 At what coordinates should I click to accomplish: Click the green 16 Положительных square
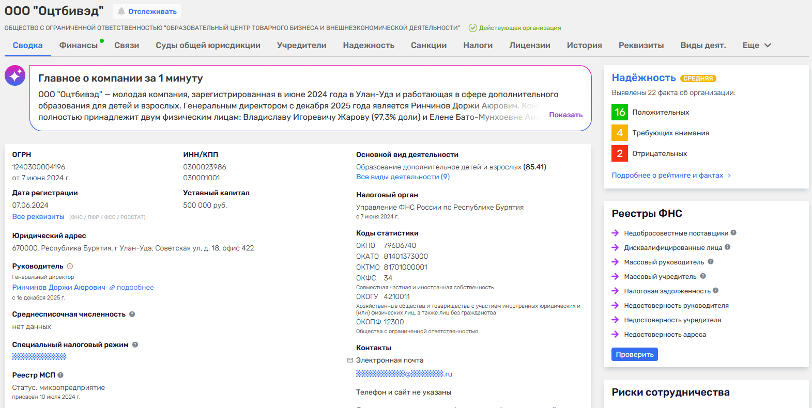(620, 112)
